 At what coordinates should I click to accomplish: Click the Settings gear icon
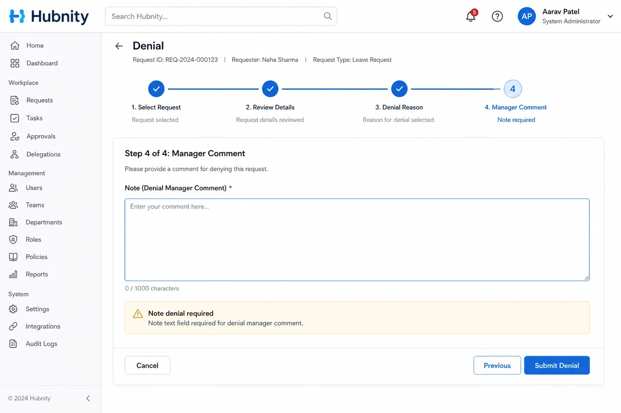point(14,309)
